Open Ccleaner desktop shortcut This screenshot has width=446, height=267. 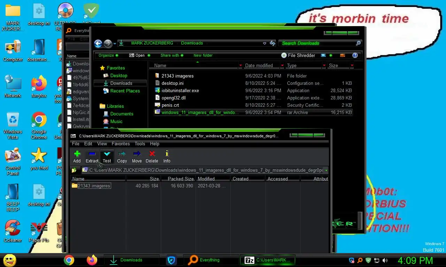click(13, 231)
